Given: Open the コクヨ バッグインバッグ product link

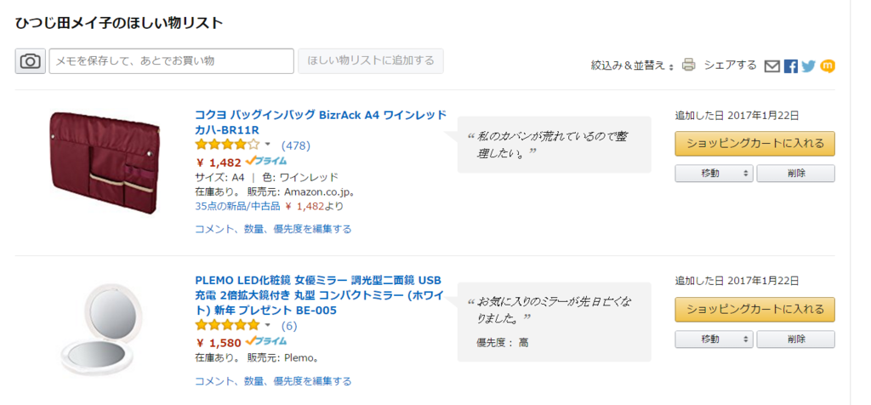Looking at the screenshot, I should [321, 123].
